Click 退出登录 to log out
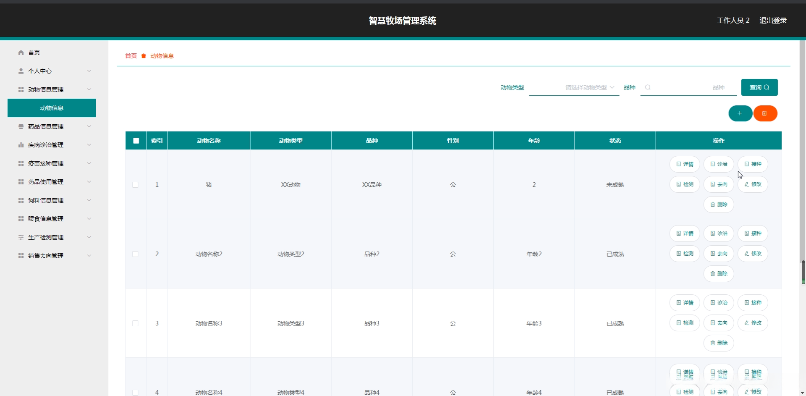806x396 pixels. (773, 20)
